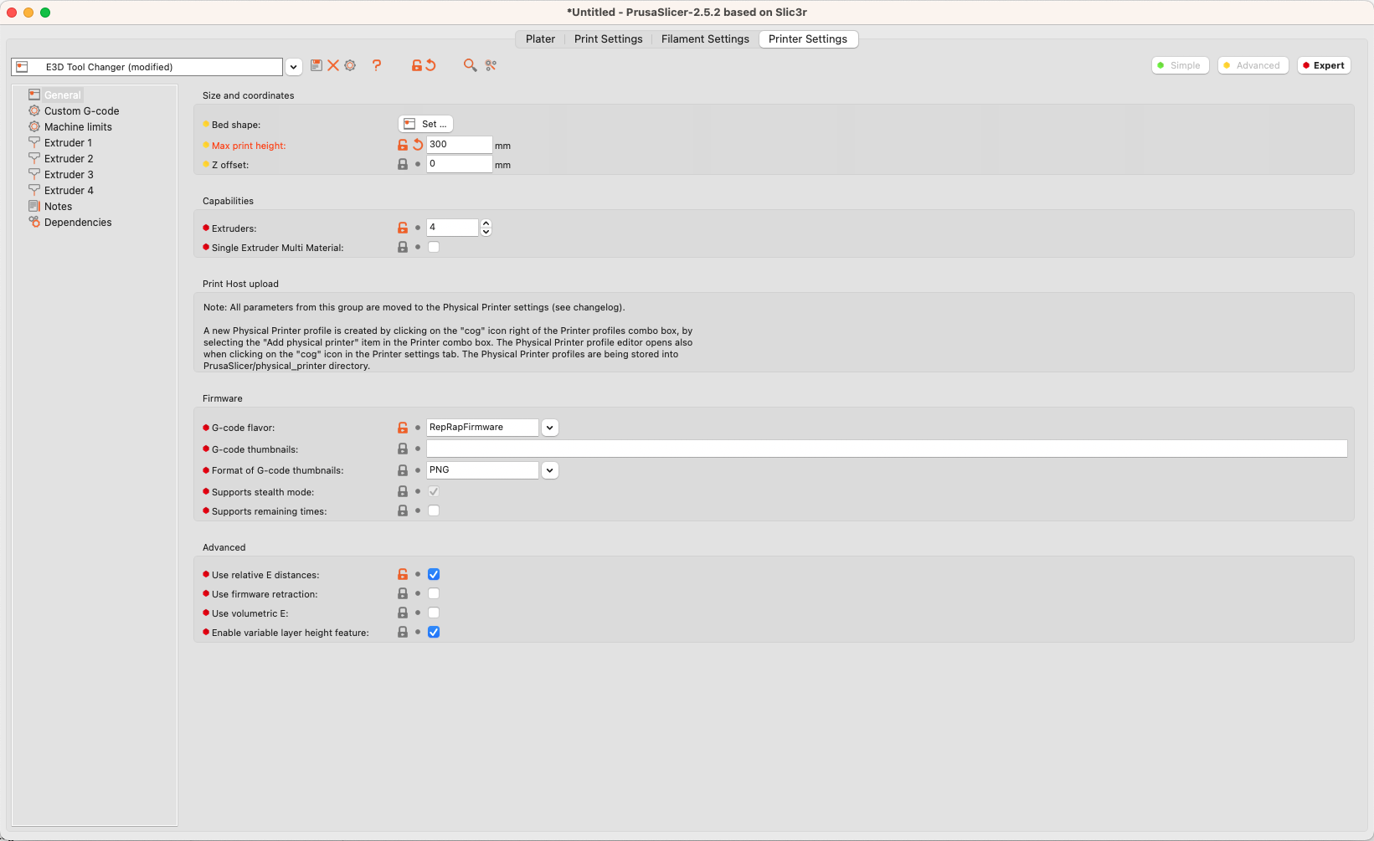Click lock icon beside Z offset
The width and height of the screenshot is (1374, 841).
[x=403, y=164]
